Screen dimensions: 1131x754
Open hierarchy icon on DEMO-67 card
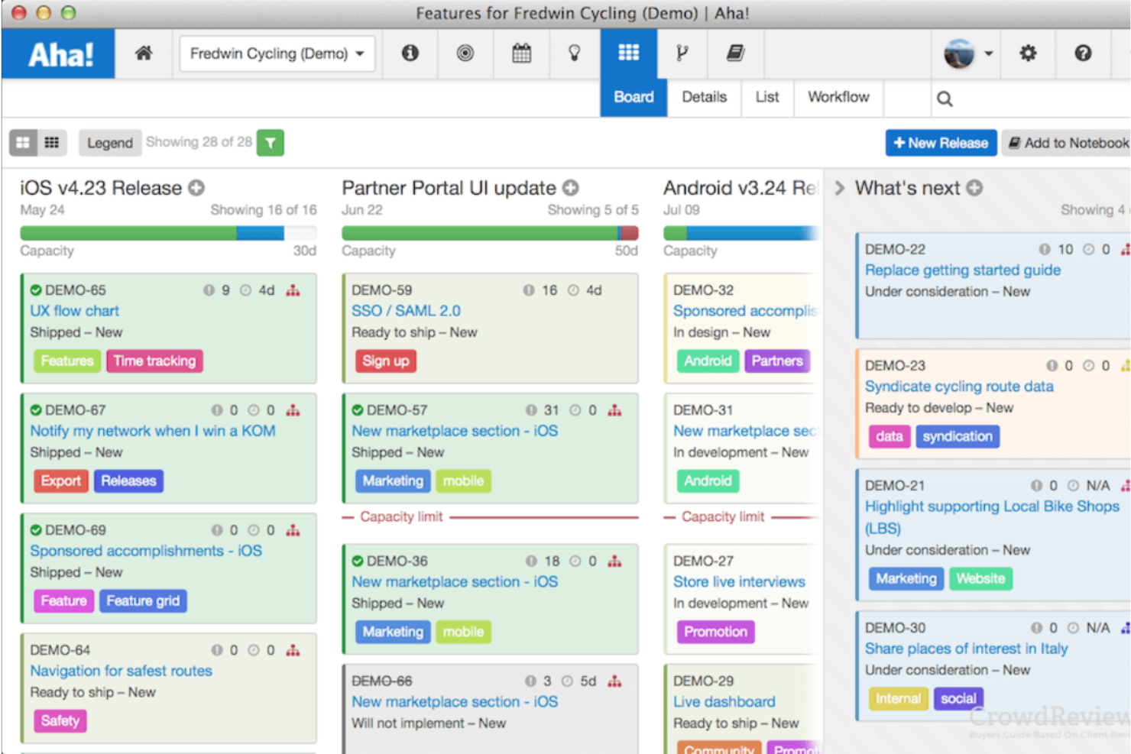[x=293, y=410]
